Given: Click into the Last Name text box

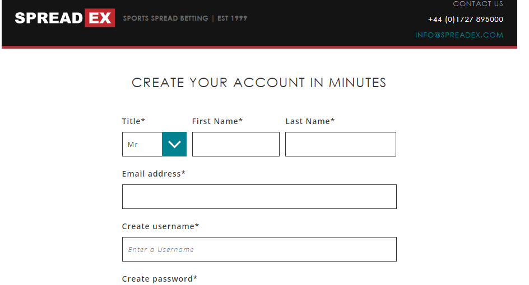Looking at the screenshot, I should coord(340,144).
